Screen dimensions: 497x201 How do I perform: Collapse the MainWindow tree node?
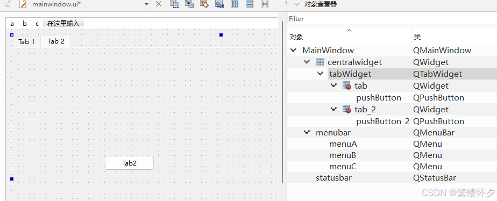click(294, 50)
